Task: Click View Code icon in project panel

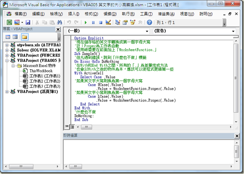Action: pos(8,37)
